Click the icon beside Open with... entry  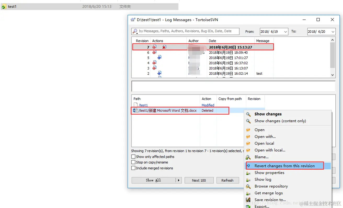(x=248, y=137)
